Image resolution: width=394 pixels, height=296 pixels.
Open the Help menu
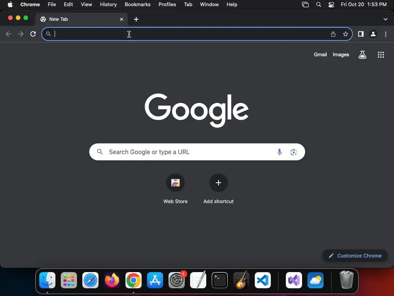pyautogui.click(x=232, y=4)
